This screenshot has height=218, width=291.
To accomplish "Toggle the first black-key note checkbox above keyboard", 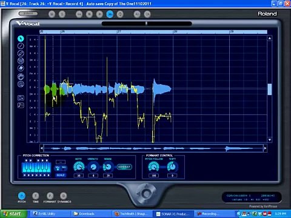I will point(26,160).
